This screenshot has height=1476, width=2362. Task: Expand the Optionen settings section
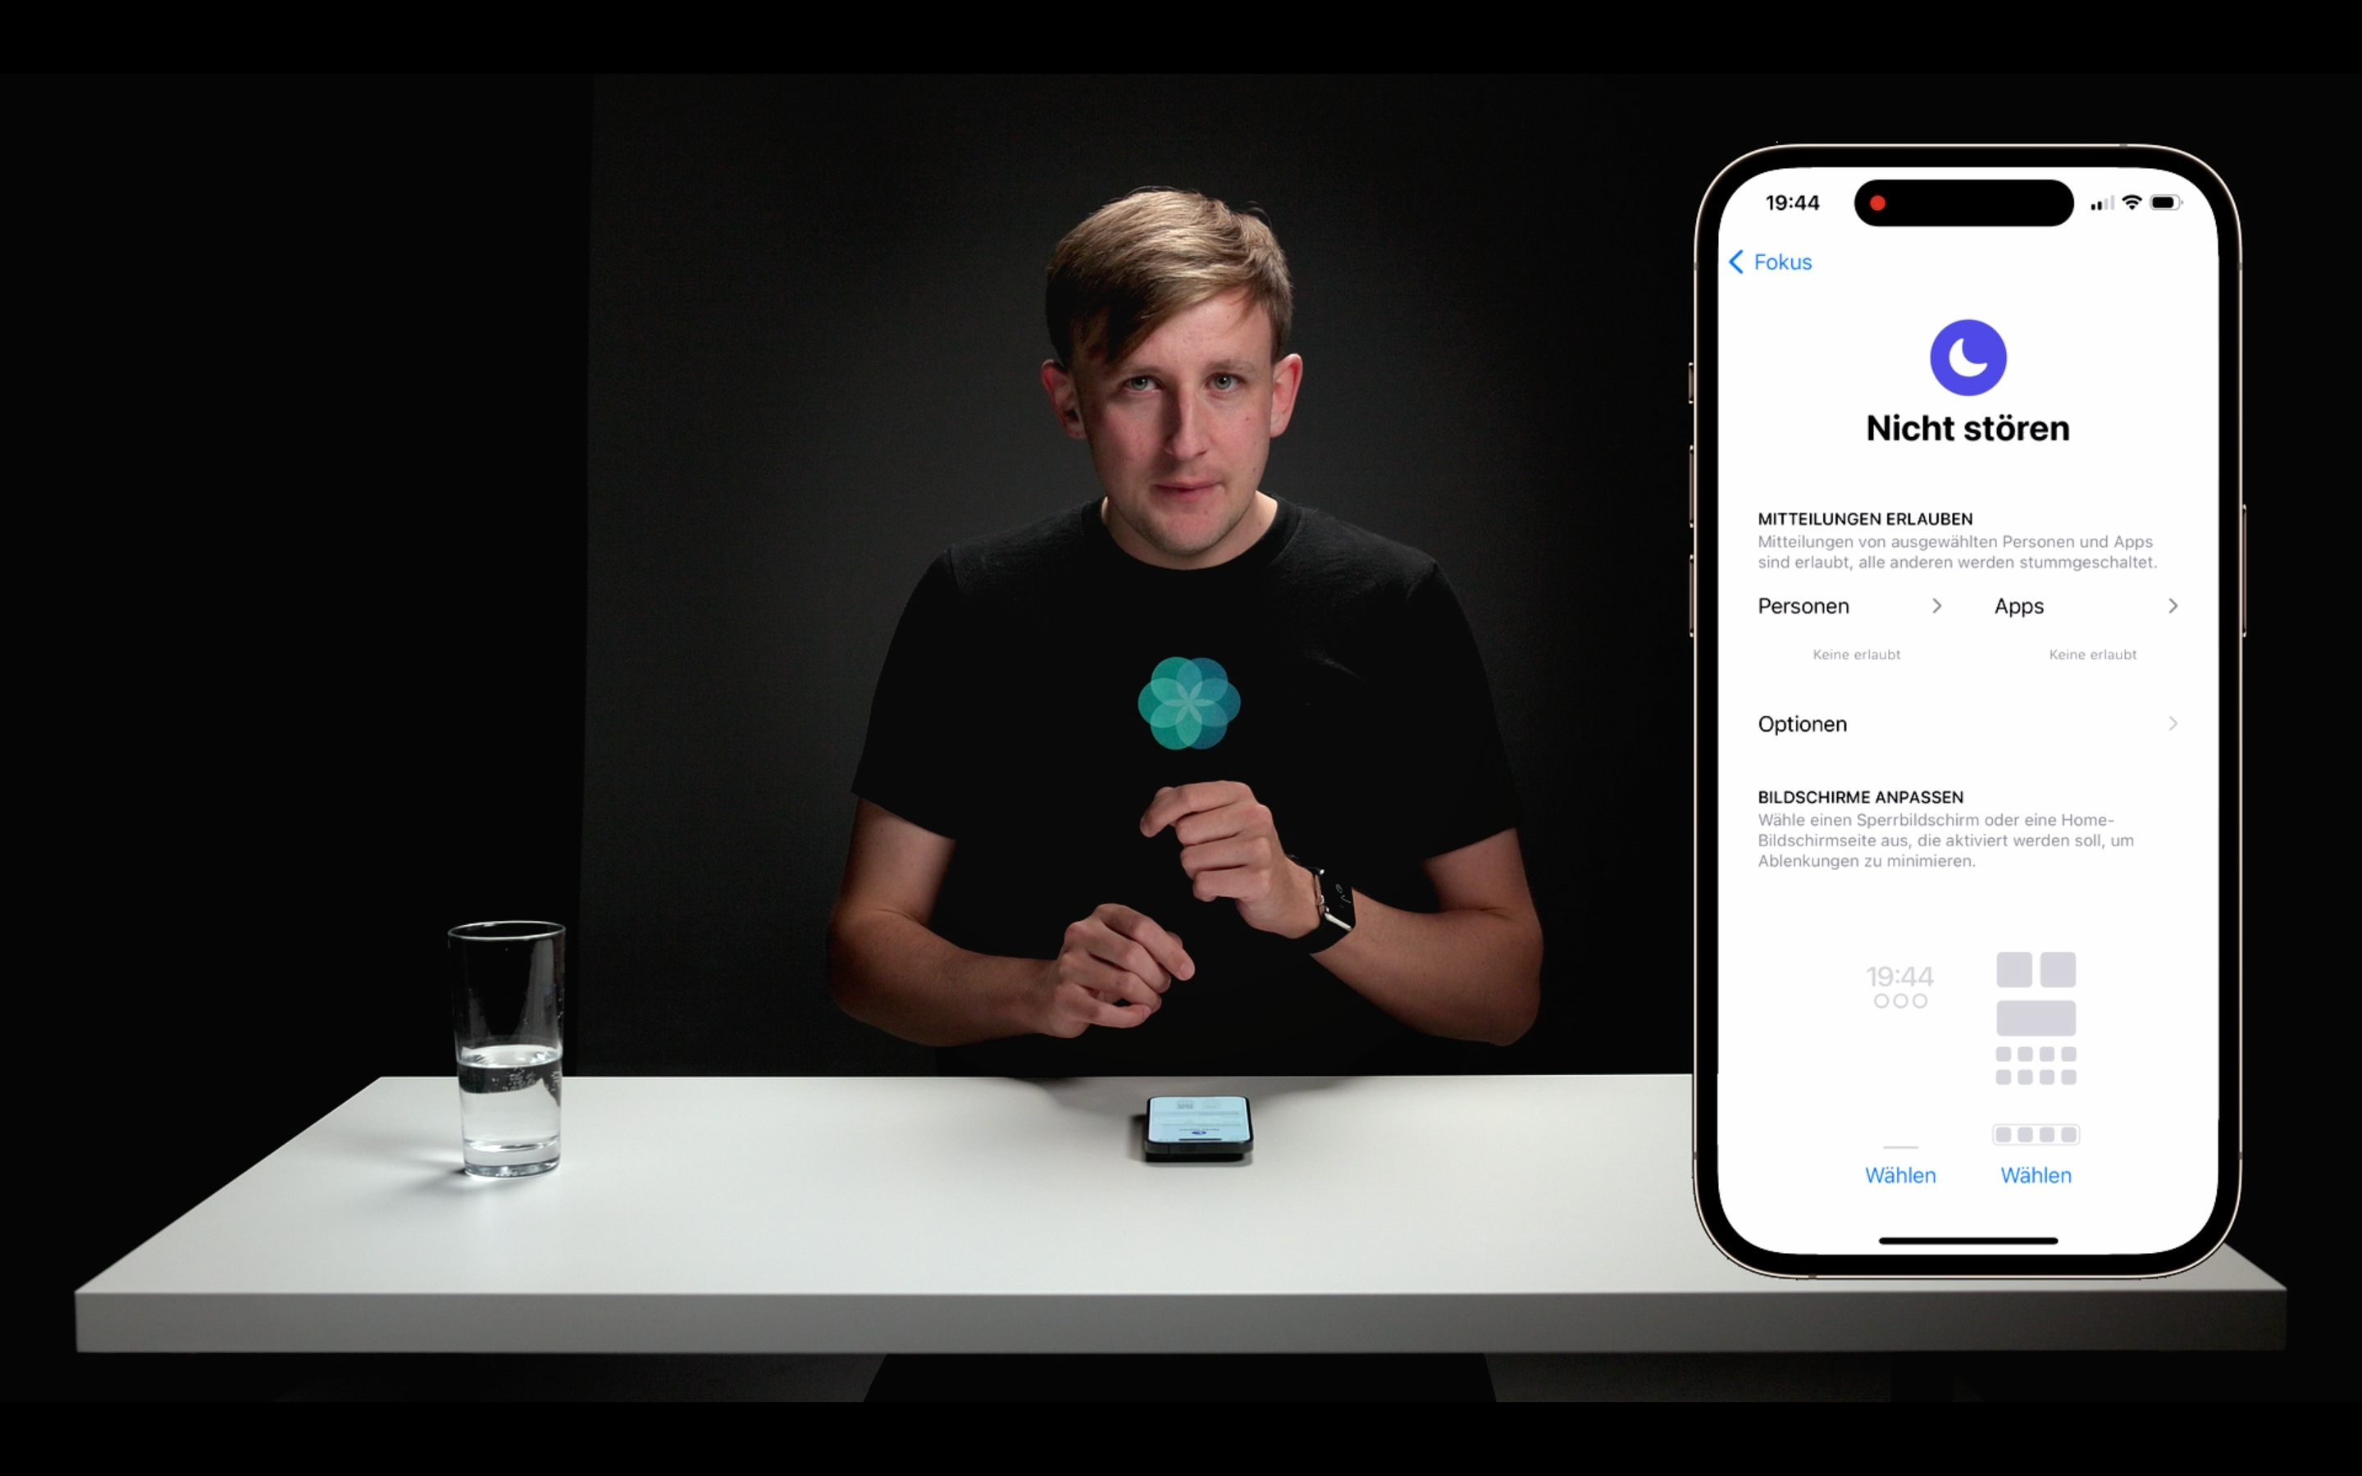[x=1964, y=722]
